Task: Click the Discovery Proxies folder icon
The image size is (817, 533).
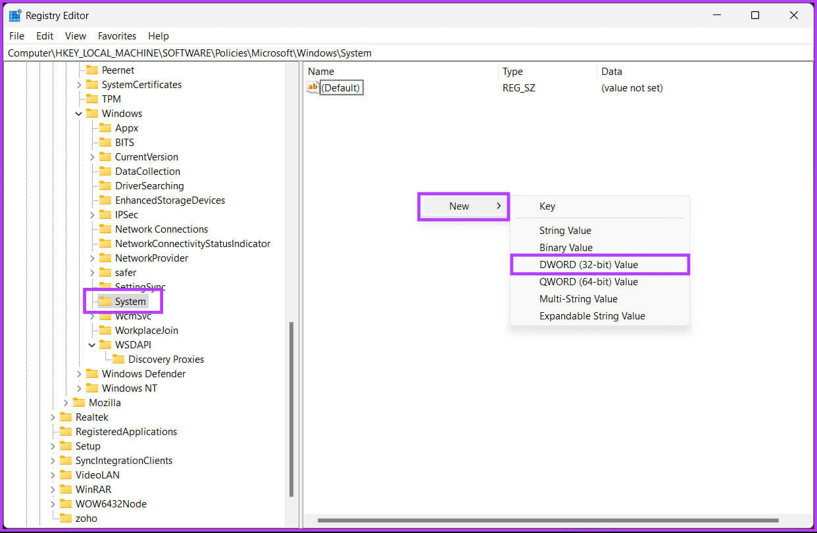Action: (x=118, y=359)
